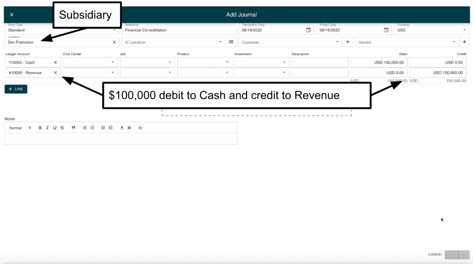This screenshot has height=264, width=473.
Task: Open the IC Location list options menu
Action: point(231,42)
